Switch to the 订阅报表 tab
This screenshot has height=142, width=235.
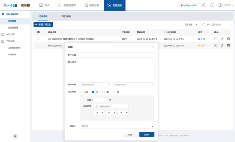click(43, 17)
